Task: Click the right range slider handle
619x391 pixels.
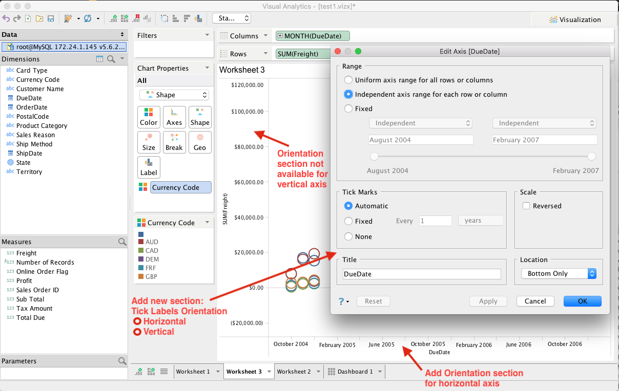Action: pyautogui.click(x=592, y=157)
